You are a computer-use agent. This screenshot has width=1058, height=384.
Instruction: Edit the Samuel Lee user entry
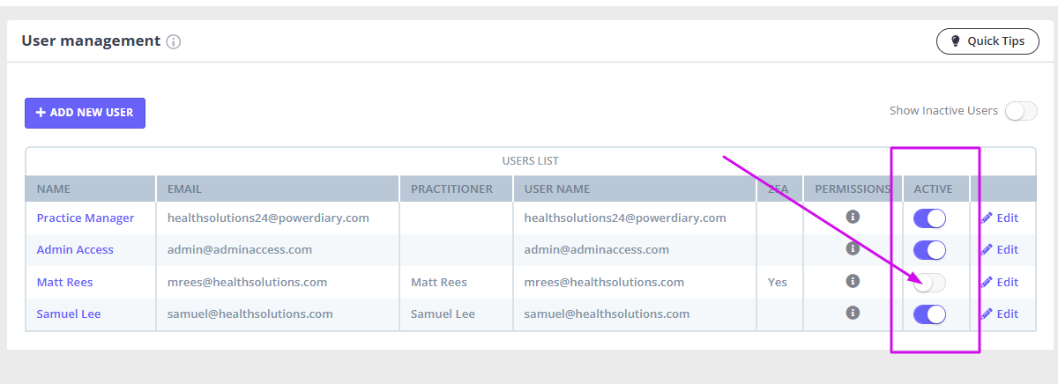coord(999,314)
